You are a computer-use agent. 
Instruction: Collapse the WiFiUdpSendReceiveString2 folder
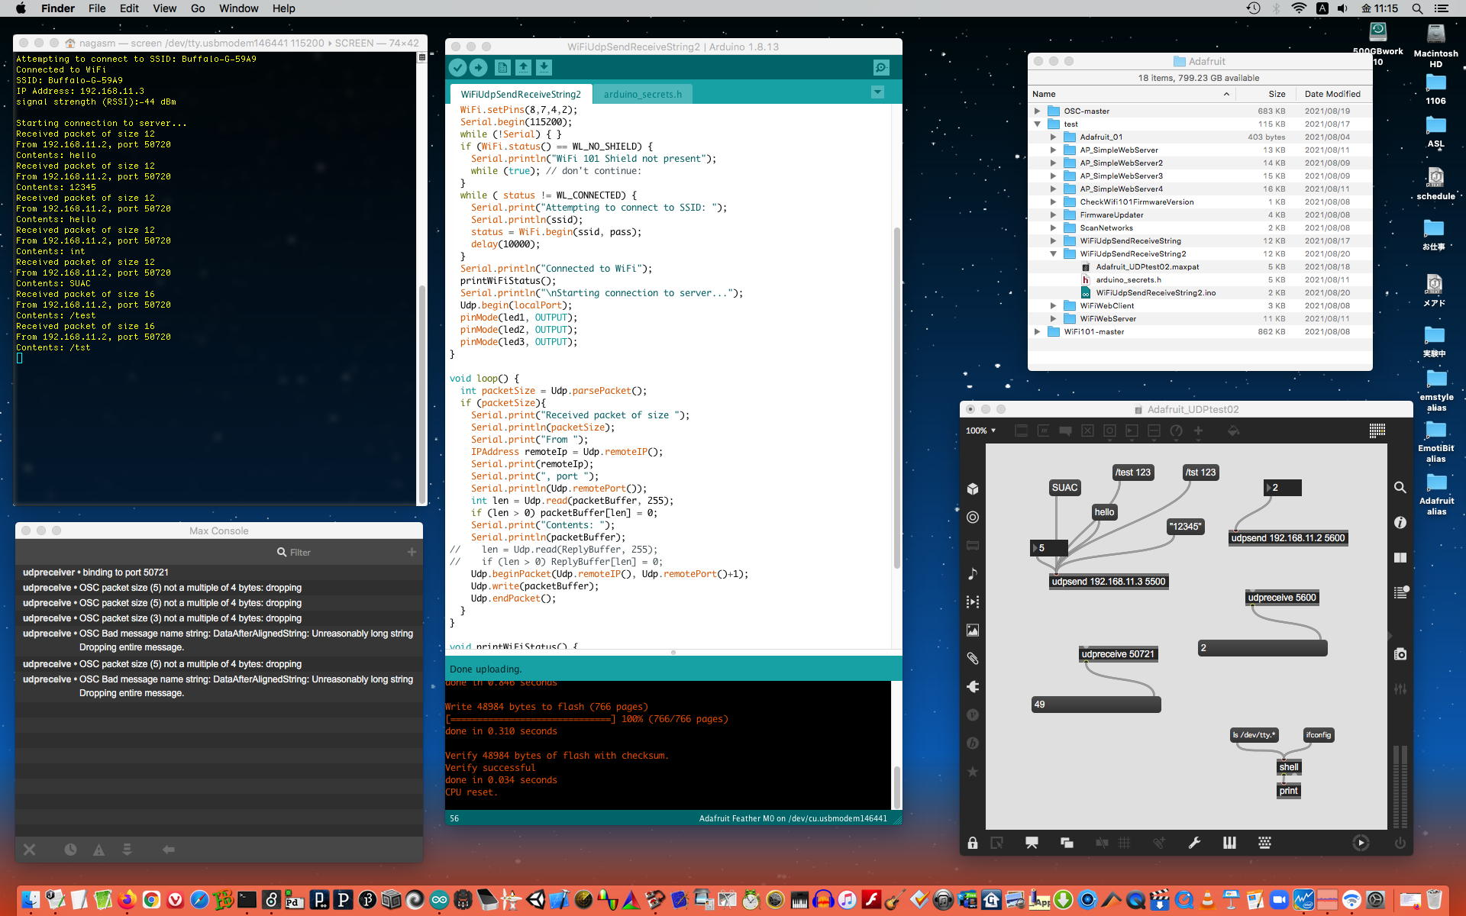(1053, 254)
